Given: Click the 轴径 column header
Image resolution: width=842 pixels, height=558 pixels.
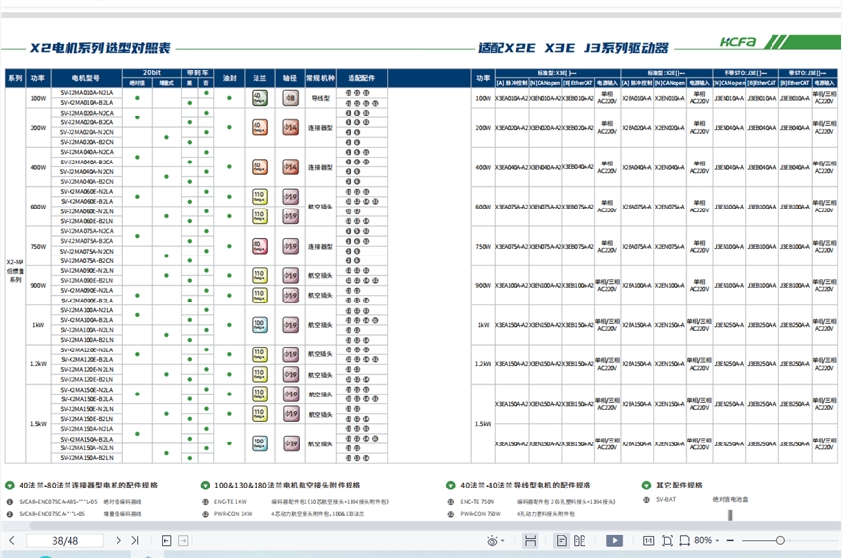Looking at the screenshot, I should (290, 78).
